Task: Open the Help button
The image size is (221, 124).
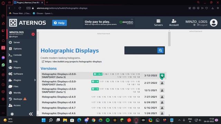Action: pos(59,23)
